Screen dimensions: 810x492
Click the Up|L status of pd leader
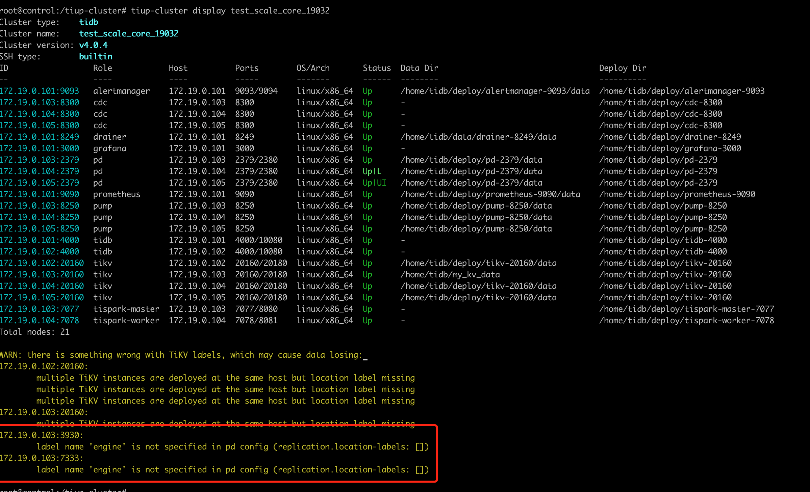click(372, 171)
